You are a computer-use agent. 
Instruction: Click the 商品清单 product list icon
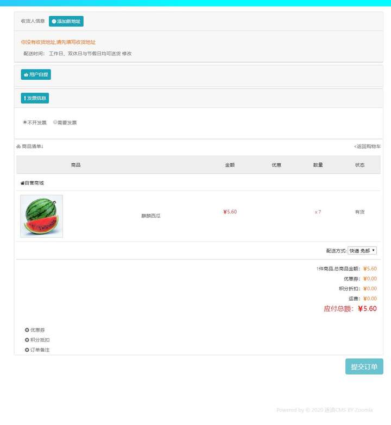[18, 147]
